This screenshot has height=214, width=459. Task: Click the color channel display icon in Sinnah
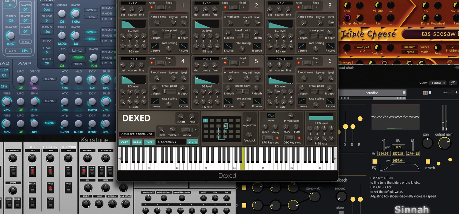pos(425,93)
